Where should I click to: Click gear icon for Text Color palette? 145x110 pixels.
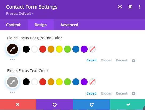click(134, 93)
